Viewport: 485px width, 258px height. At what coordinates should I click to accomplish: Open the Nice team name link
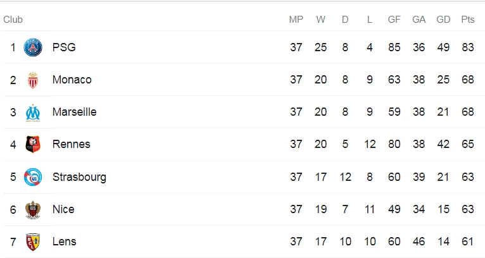[x=63, y=209]
